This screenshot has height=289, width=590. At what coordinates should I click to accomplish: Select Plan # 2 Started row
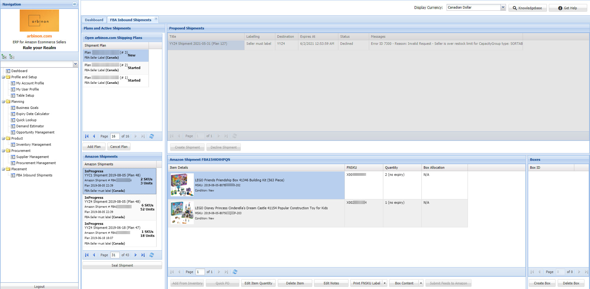tap(116, 68)
